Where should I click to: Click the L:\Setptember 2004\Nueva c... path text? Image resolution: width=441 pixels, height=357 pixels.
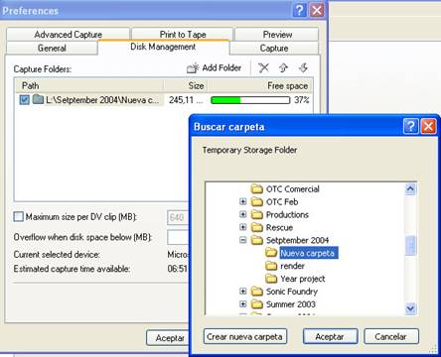pos(102,100)
